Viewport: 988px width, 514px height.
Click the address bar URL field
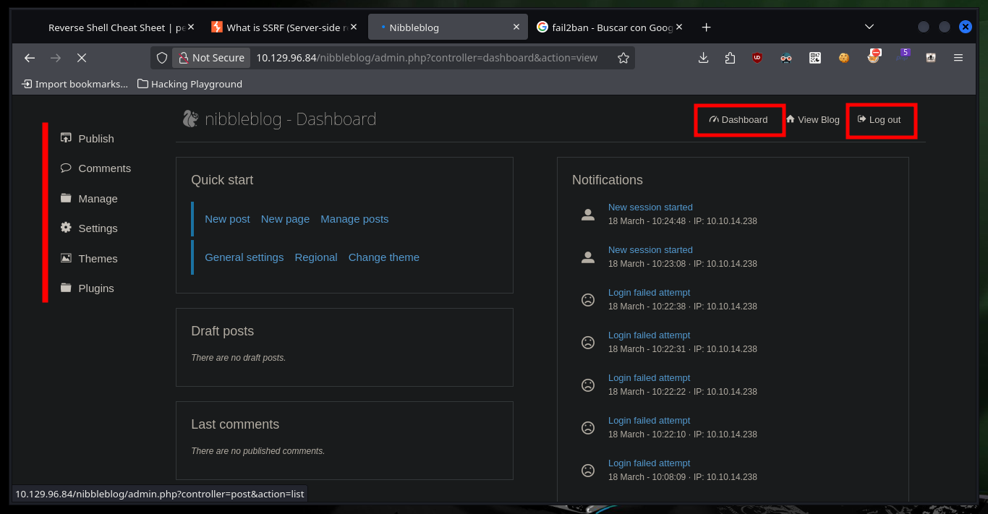coord(427,58)
